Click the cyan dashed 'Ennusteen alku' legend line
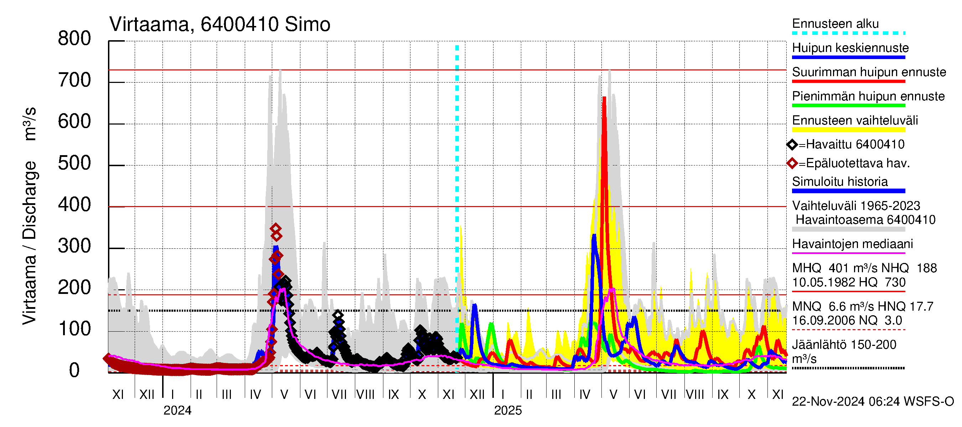962x427 pixels. [x=848, y=33]
